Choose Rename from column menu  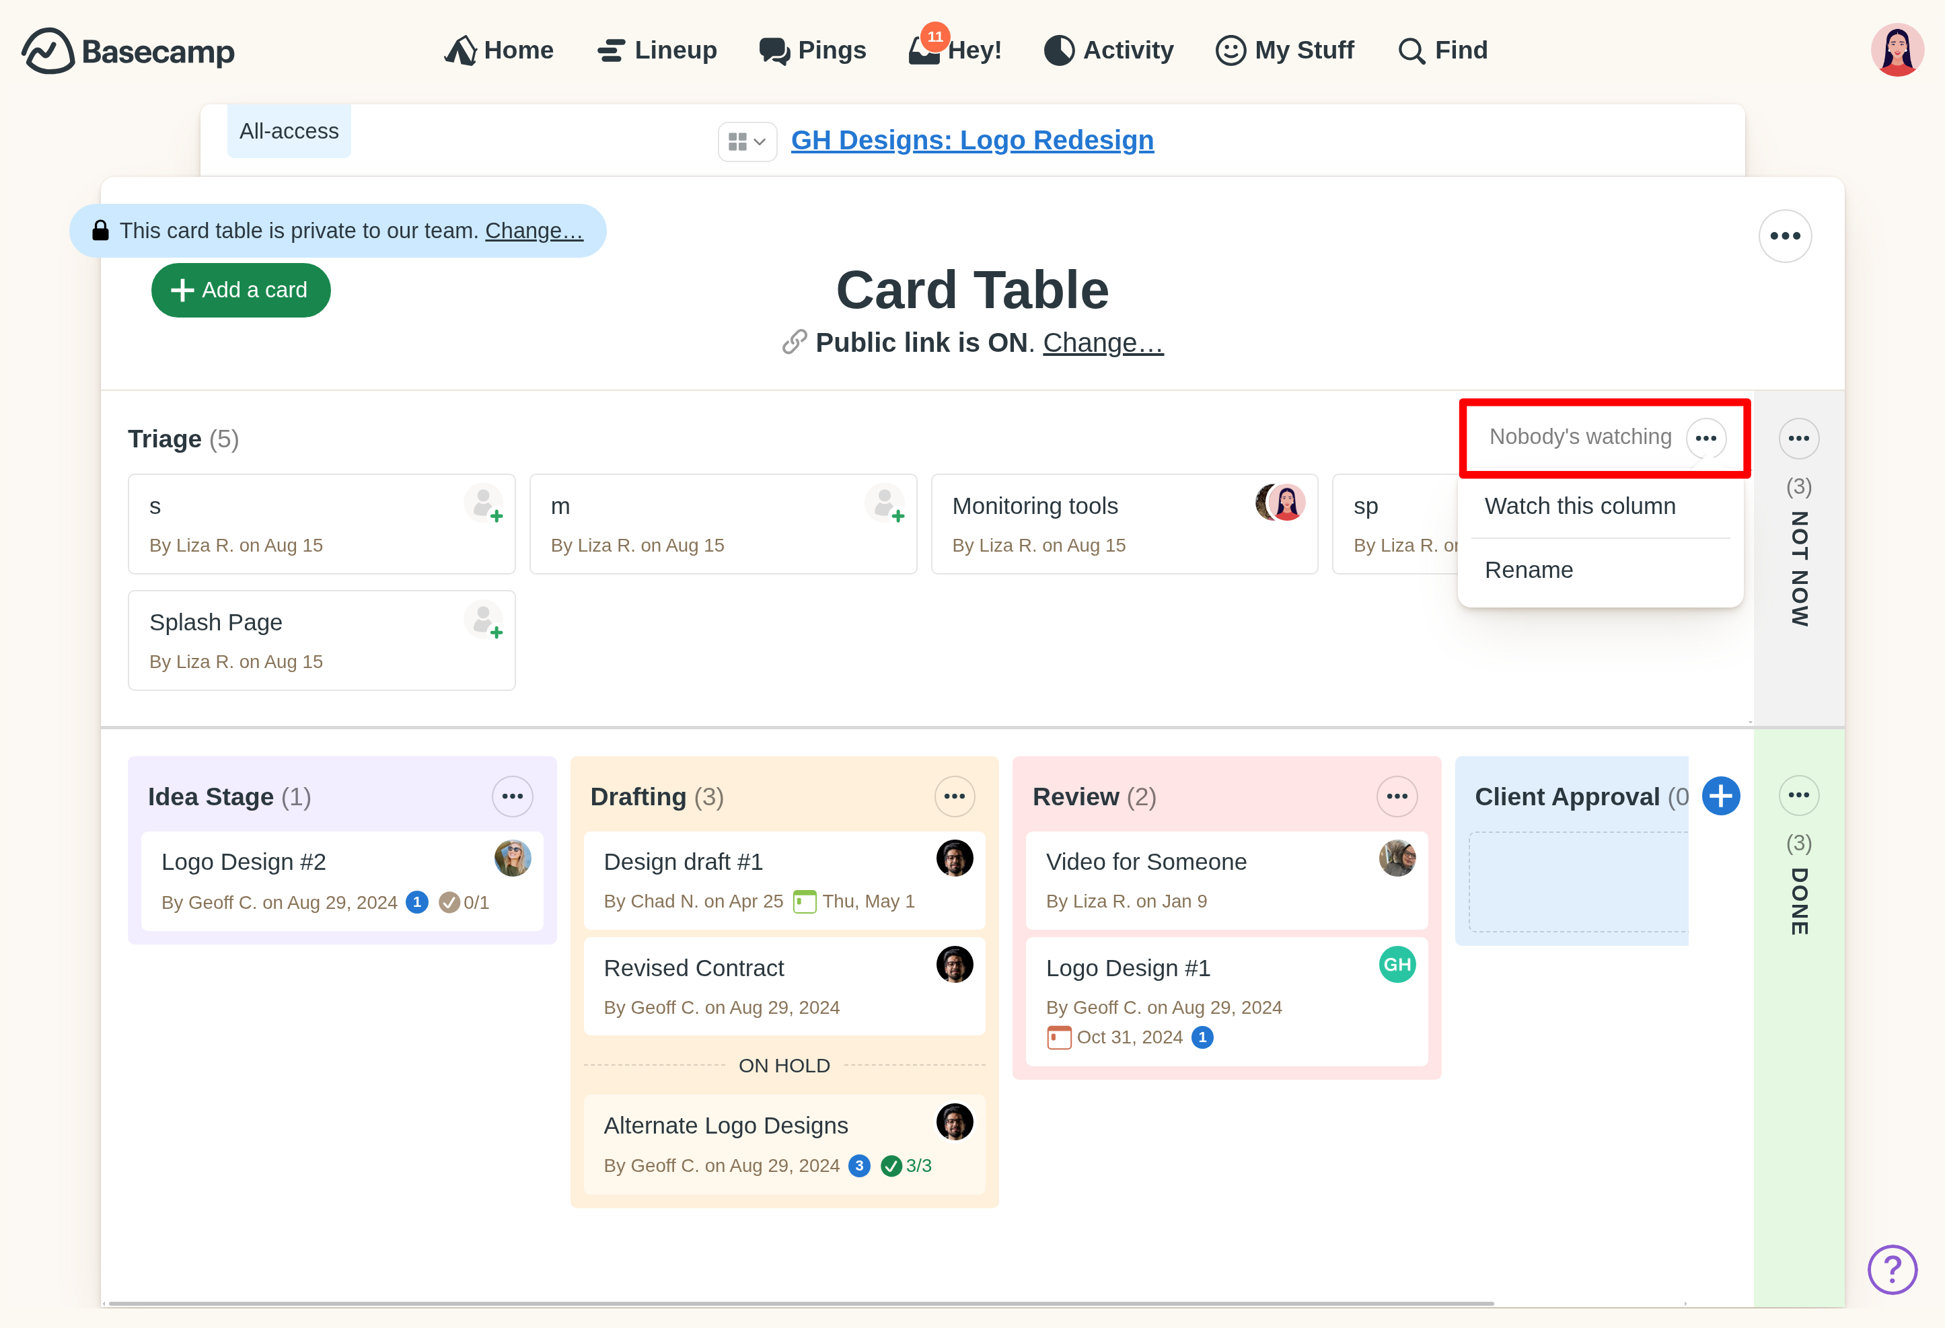click(x=1529, y=570)
